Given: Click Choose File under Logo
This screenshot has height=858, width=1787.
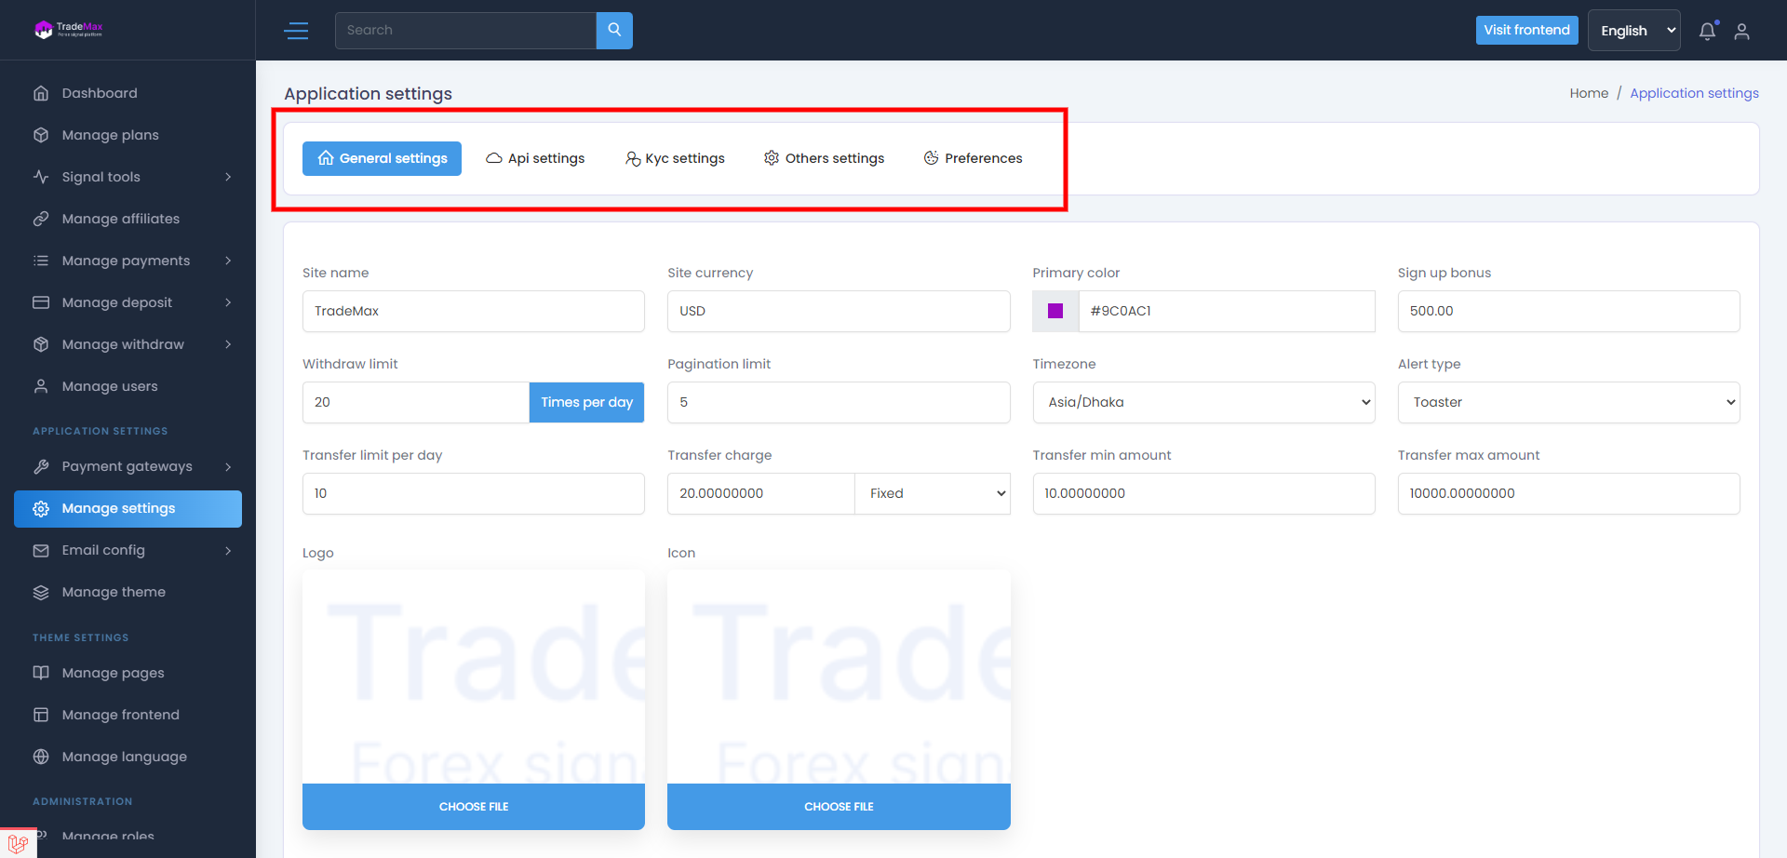Looking at the screenshot, I should [x=473, y=806].
